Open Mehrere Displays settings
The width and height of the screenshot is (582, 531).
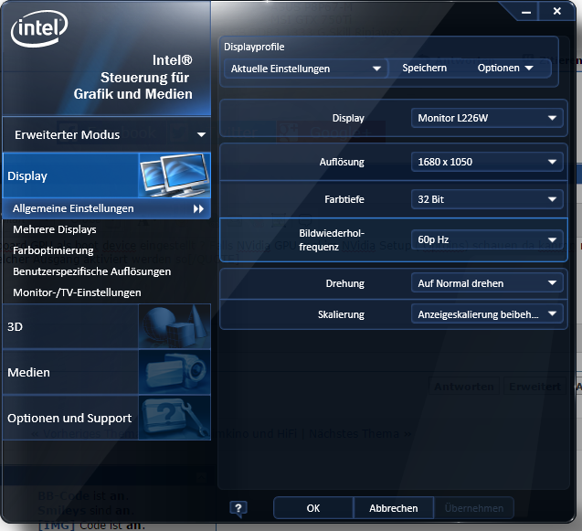coord(55,229)
